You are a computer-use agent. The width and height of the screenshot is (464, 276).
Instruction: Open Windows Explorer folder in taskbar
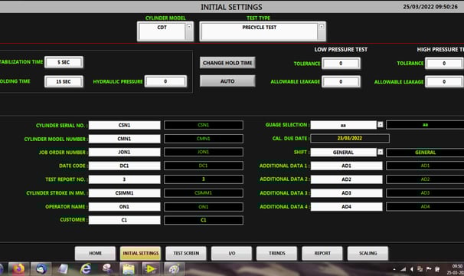click(129, 269)
